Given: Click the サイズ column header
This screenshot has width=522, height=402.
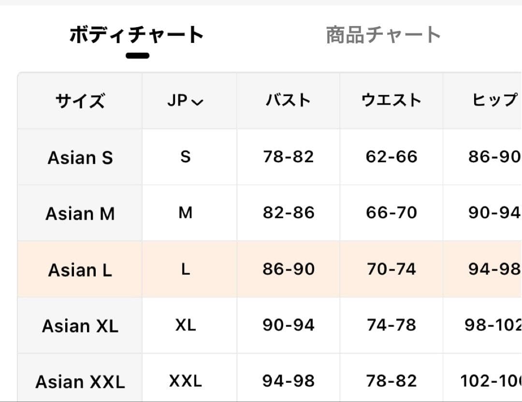Looking at the screenshot, I should click(x=80, y=101).
